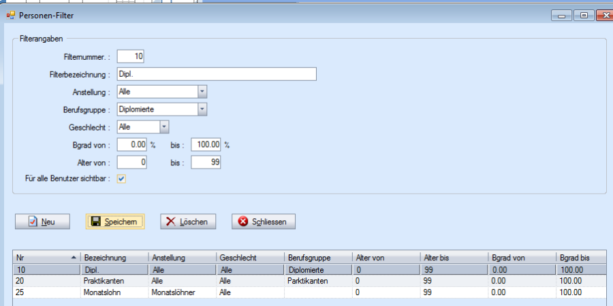
Task: Sort by the Nr column header
Action: pos(46,258)
